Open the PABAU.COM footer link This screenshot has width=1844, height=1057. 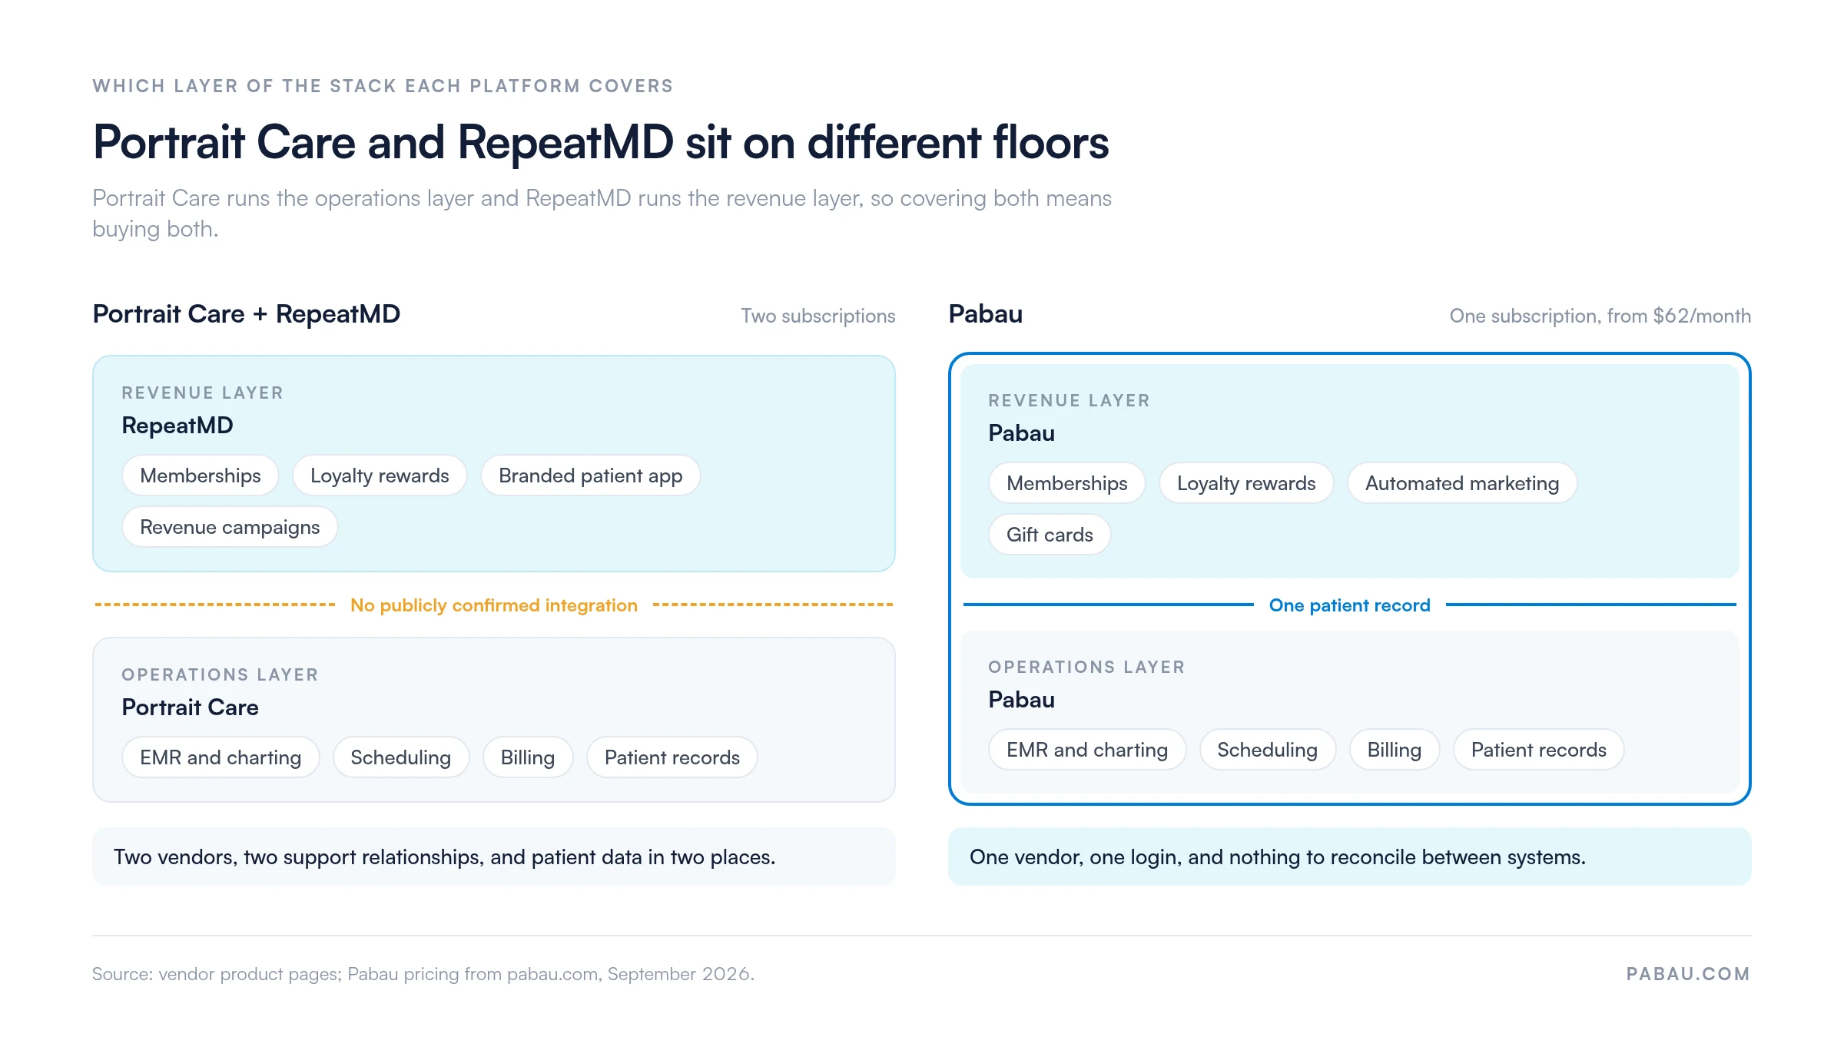click(1688, 974)
